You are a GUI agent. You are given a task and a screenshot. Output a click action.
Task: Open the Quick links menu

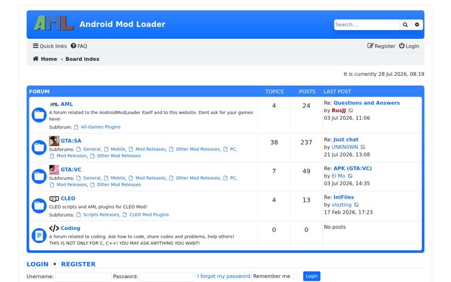pos(49,46)
